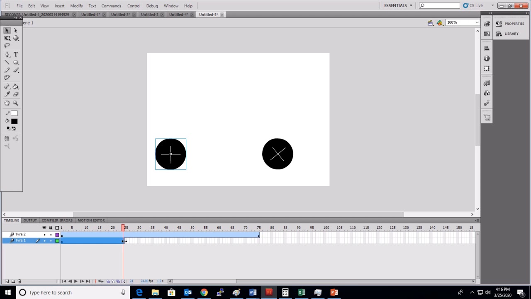
Task: Open the Edit Symbols dropdown
Action: (x=440, y=23)
